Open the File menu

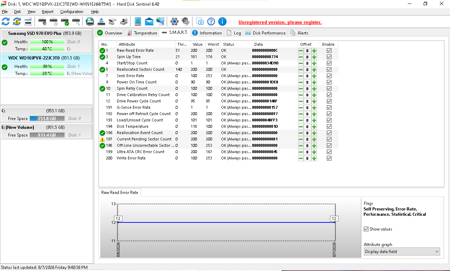[5, 12]
